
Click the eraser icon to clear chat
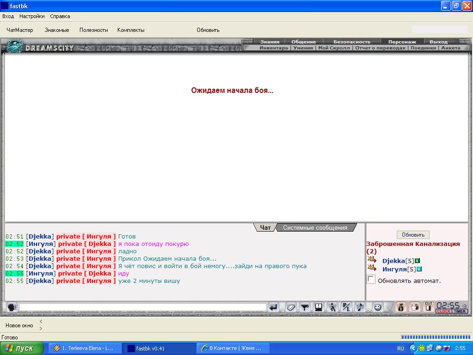click(x=291, y=307)
